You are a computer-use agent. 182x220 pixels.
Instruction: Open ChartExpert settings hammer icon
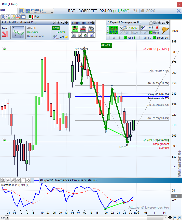[74, 35]
